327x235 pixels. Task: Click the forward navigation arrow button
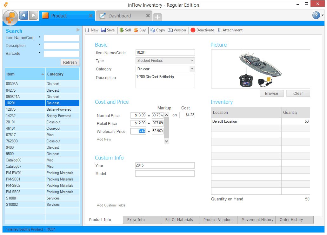34,15
